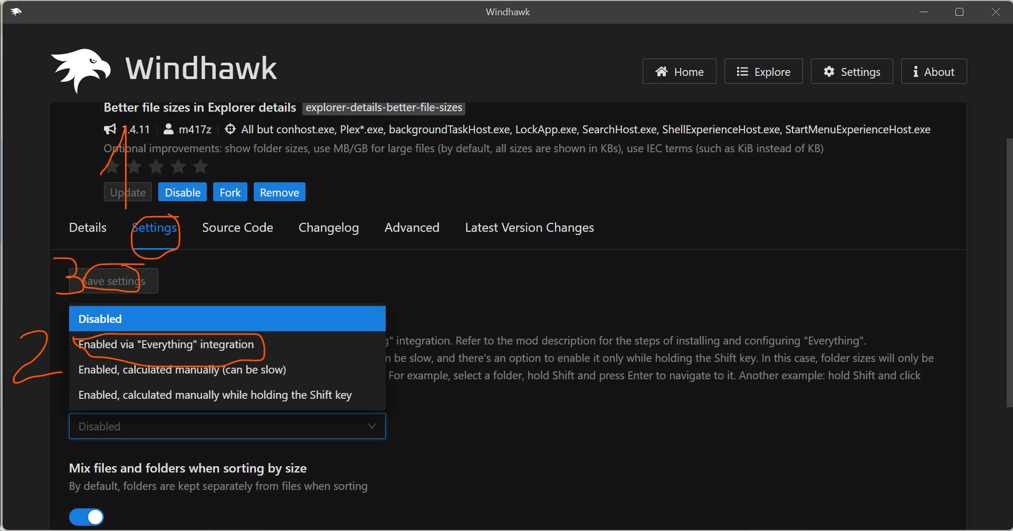The image size is (1013, 531).
Task: Open the Changelog tab
Action: click(x=329, y=228)
